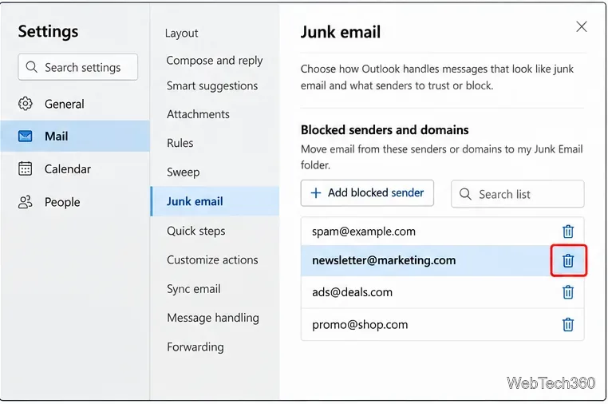The height and width of the screenshot is (404, 608).
Task: Click magnifier icon in Search settings
Action: 31,67
